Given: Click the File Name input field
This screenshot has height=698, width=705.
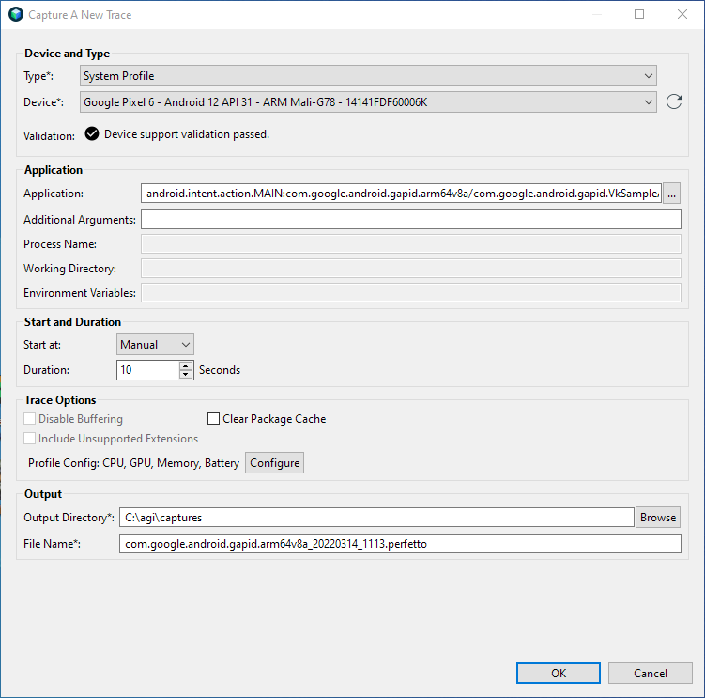Looking at the screenshot, I should [x=400, y=545].
